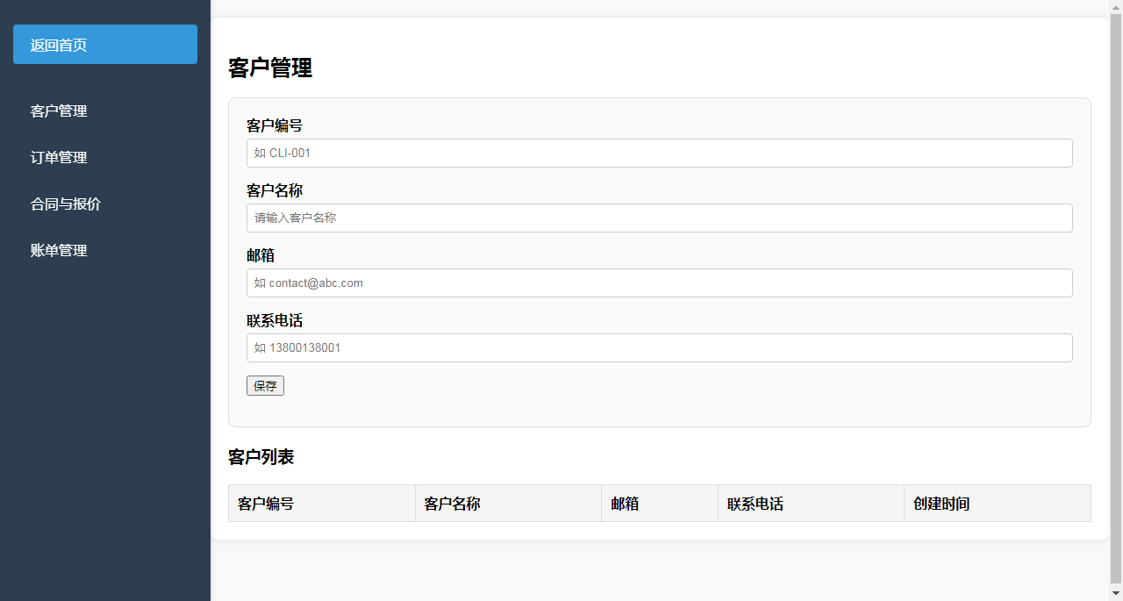Viewport: 1123px width, 601px height.
Task: Click the 客户编号 table column header
Action: coord(322,504)
